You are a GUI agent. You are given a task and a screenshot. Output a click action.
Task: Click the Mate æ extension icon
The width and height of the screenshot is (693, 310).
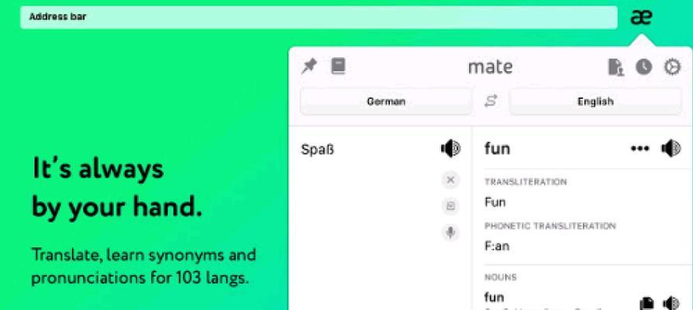641,18
